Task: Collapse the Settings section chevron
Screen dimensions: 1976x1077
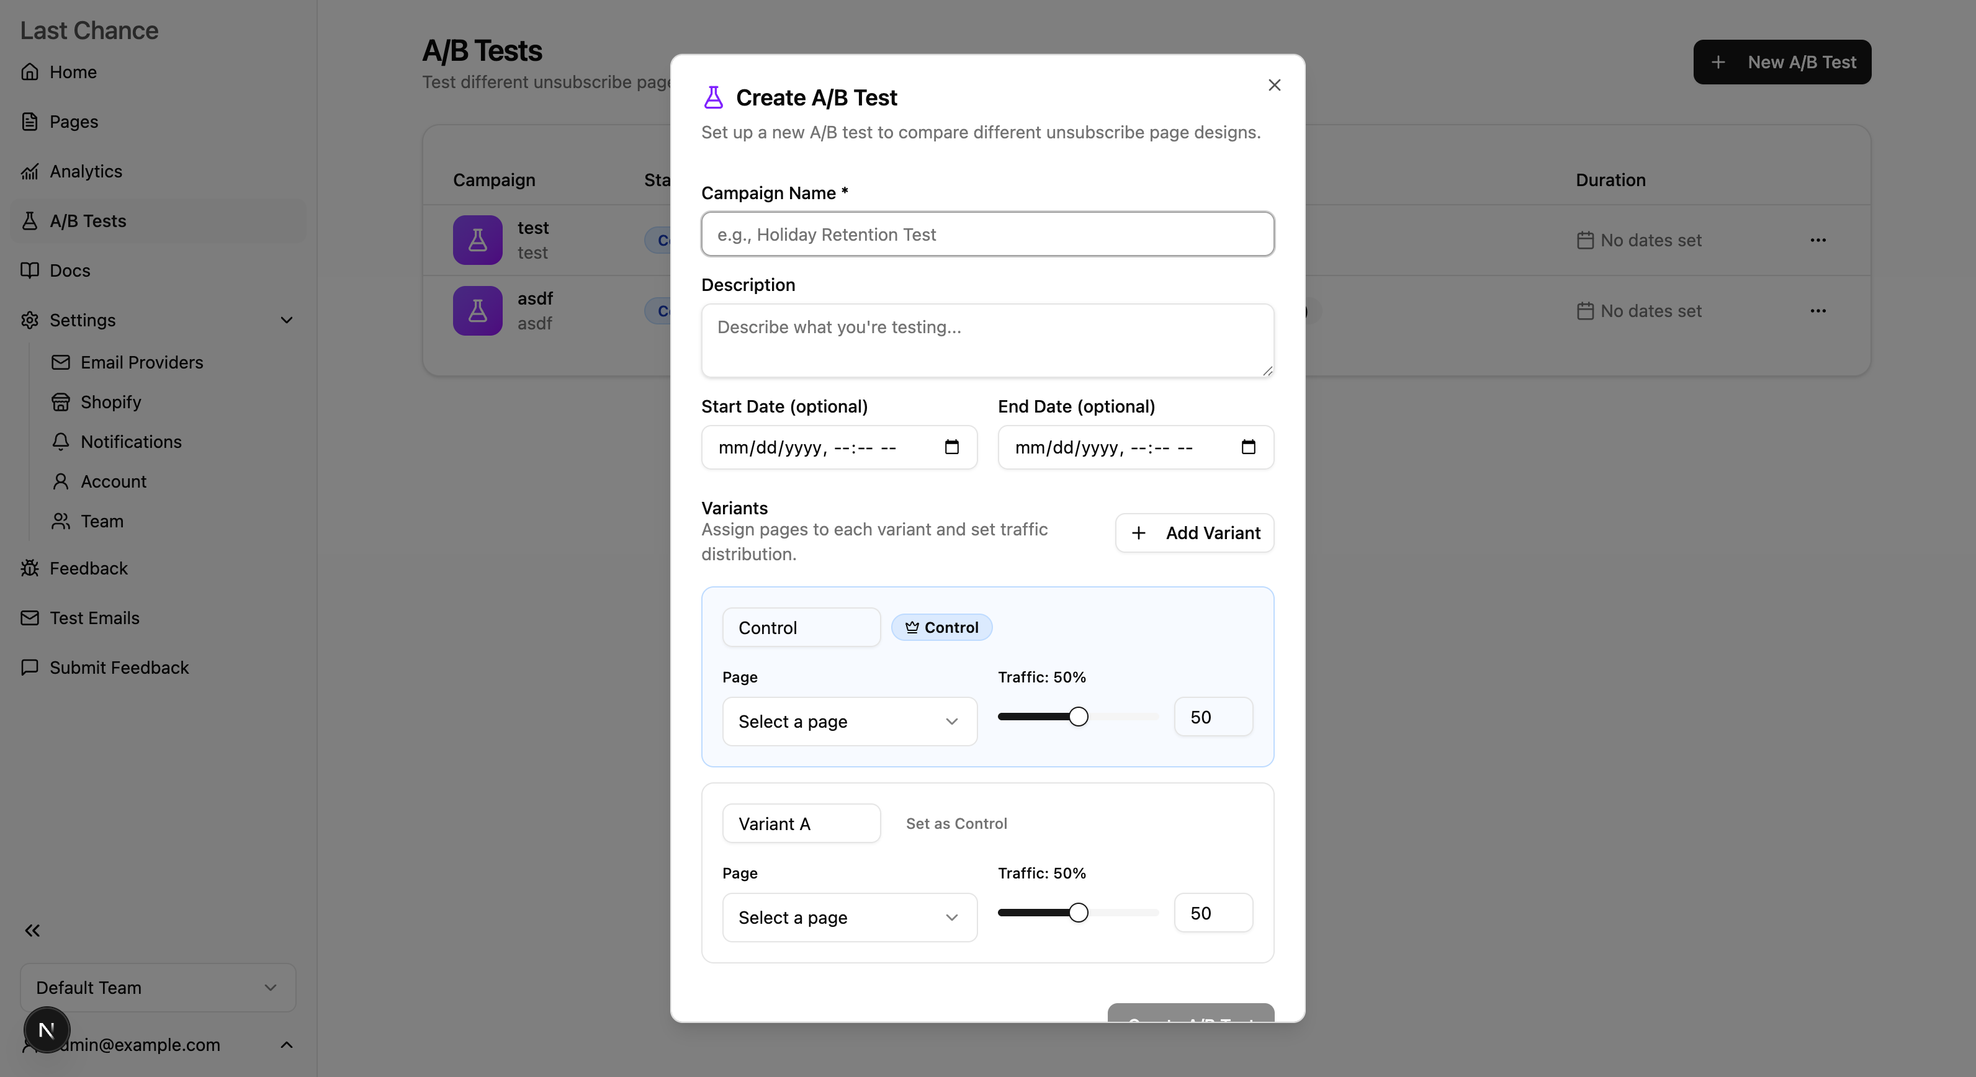Action: [x=287, y=320]
